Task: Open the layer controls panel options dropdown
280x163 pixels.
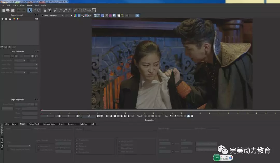Action: pos(37,19)
